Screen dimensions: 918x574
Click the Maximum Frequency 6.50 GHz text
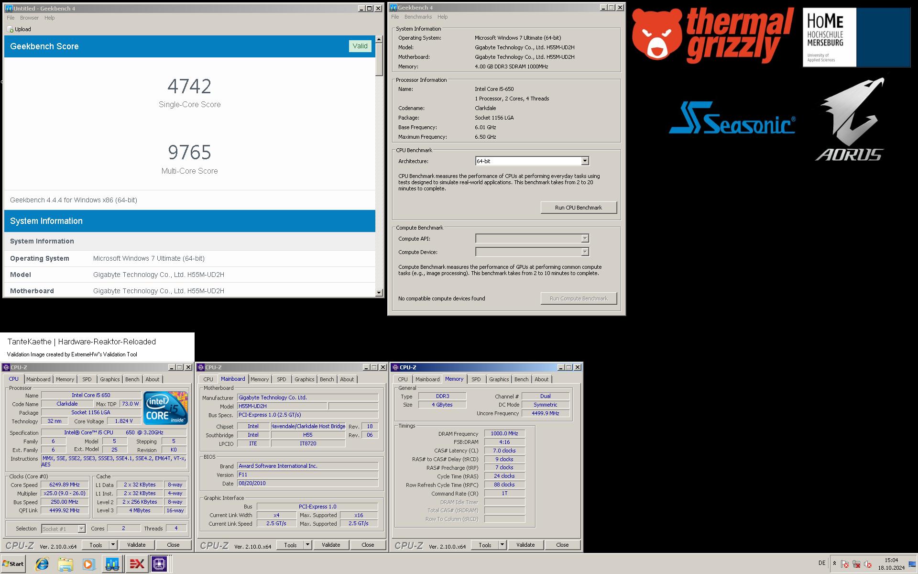pyautogui.click(x=485, y=137)
